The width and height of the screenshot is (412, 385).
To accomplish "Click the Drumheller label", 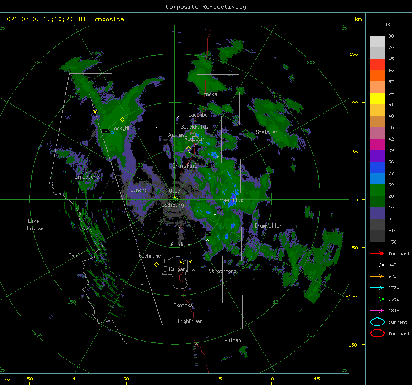I will coord(268,226).
